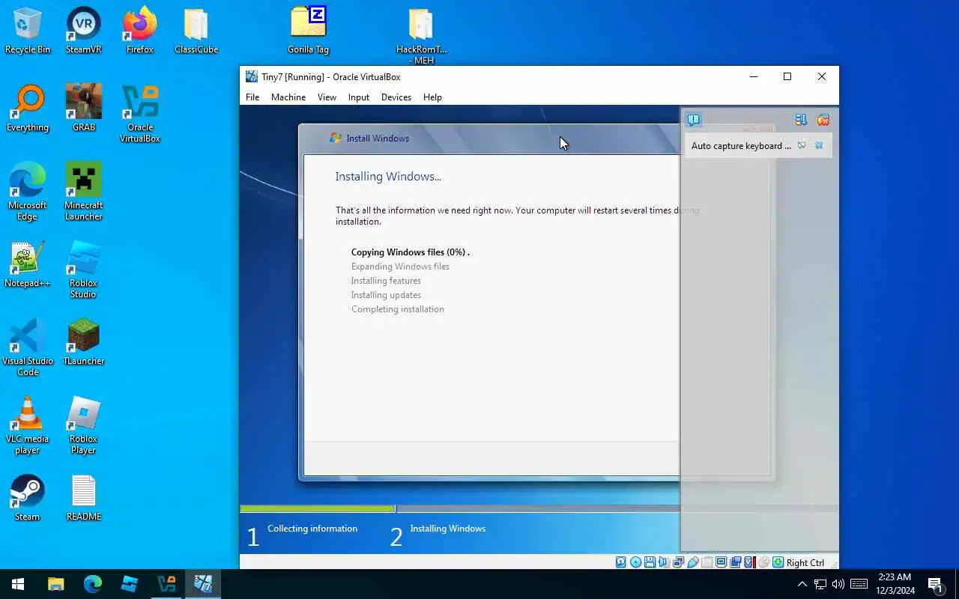Click the network status bar indicator
Screen dimensions: 959x599
(x=678, y=562)
